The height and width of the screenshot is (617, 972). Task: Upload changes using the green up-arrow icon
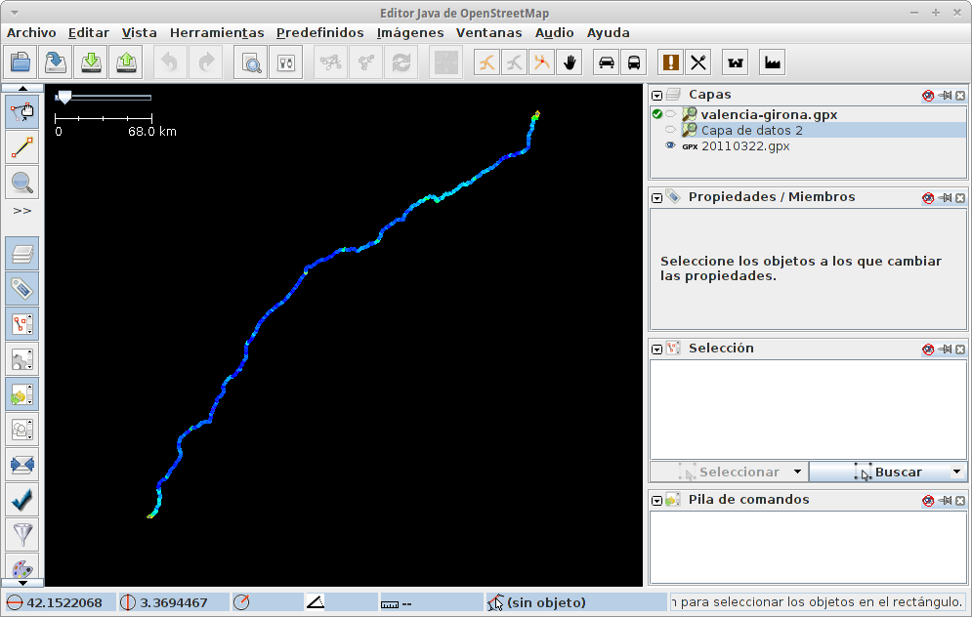(x=125, y=62)
